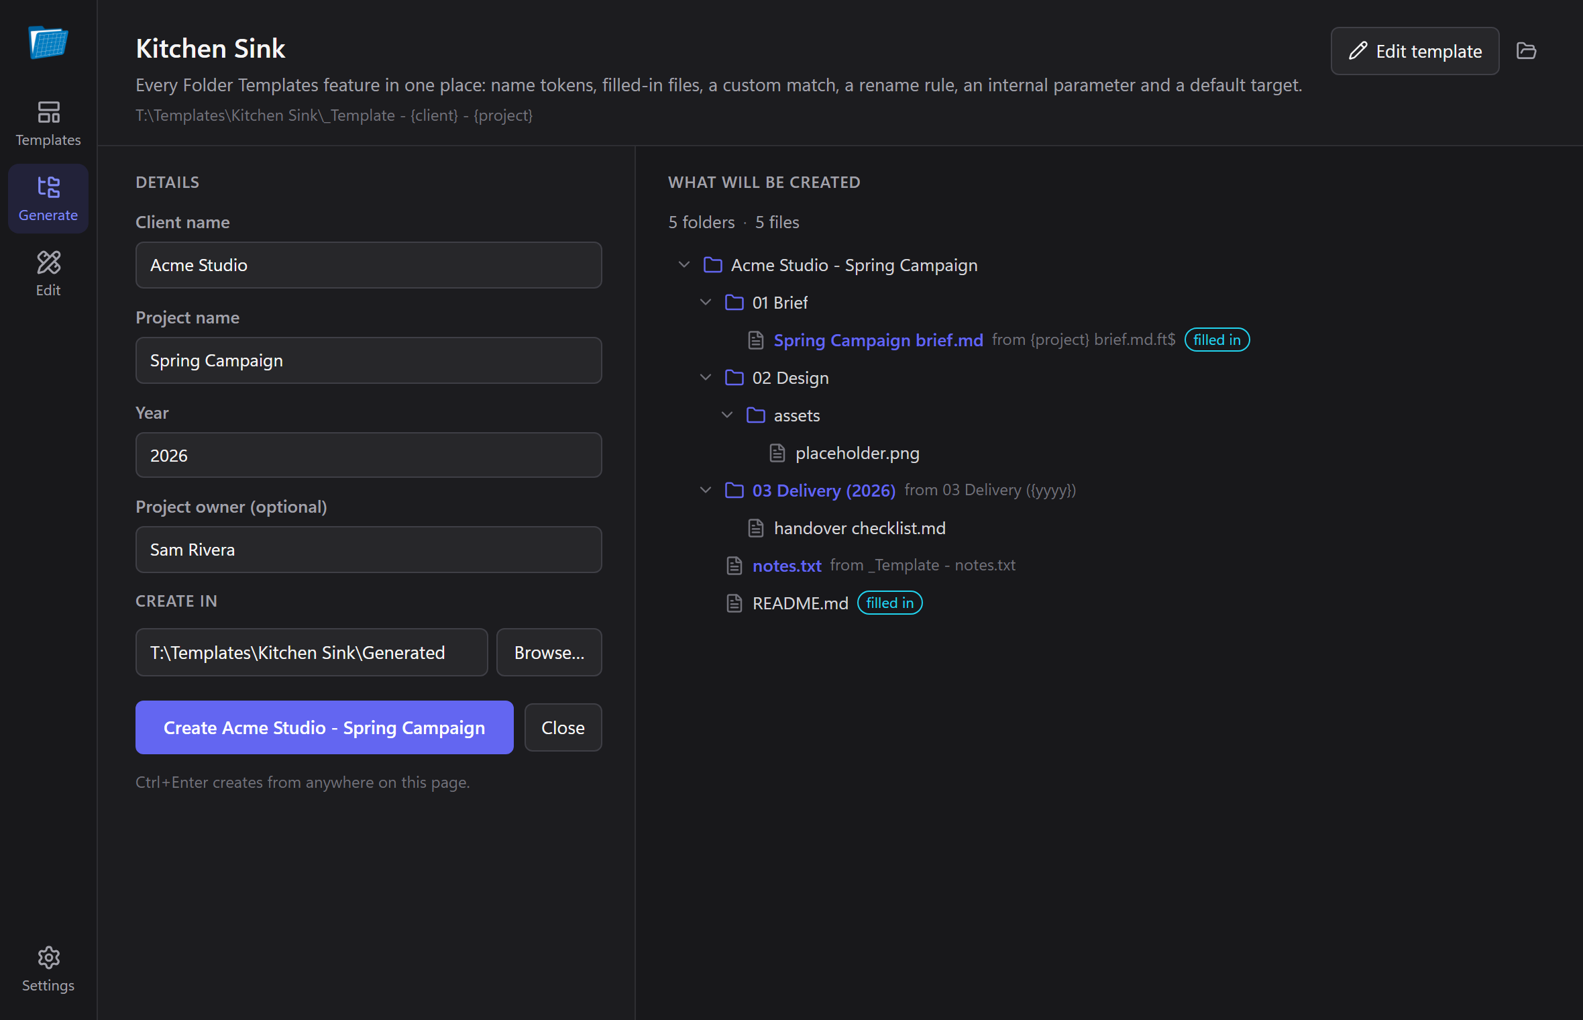Switch to the Generate sidebar page
The image size is (1583, 1020).
click(48, 199)
